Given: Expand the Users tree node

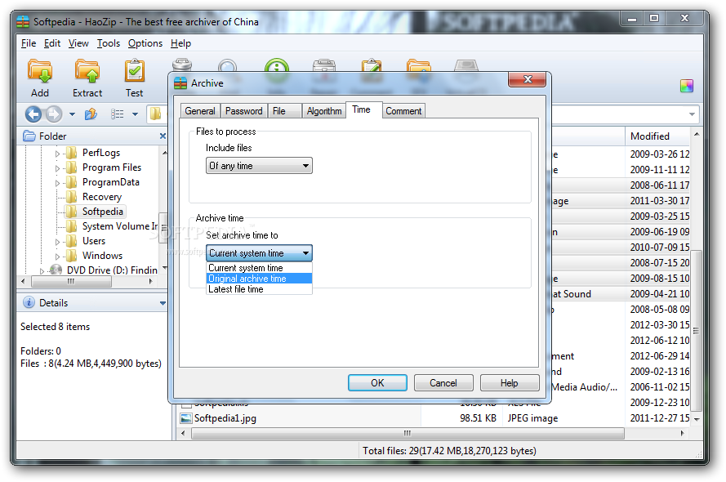Looking at the screenshot, I should (57, 242).
